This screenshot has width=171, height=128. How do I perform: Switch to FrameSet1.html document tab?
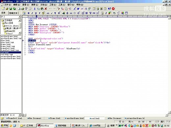(14, 118)
